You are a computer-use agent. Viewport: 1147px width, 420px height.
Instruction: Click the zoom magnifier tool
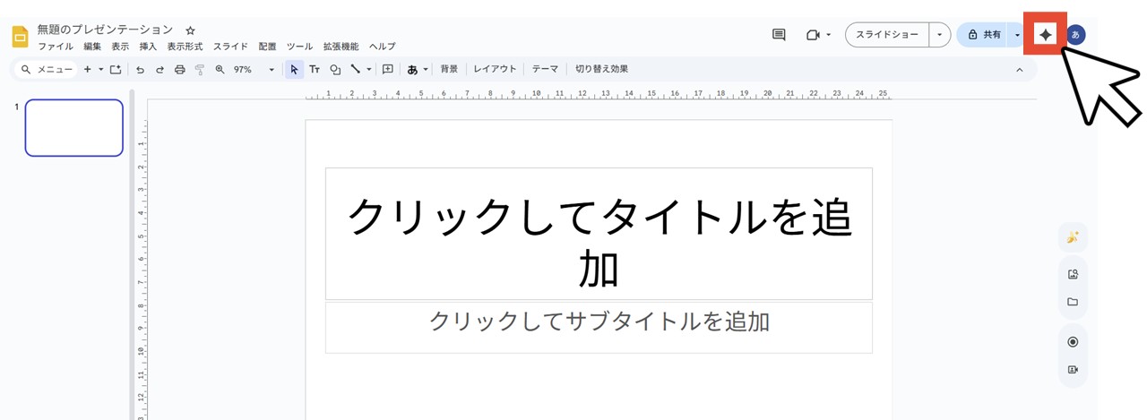click(220, 69)
